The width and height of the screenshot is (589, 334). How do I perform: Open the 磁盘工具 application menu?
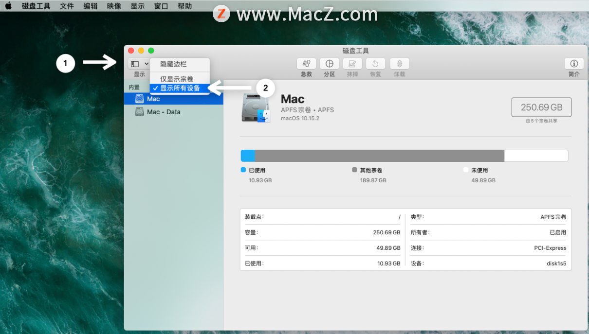click(36, 6)
